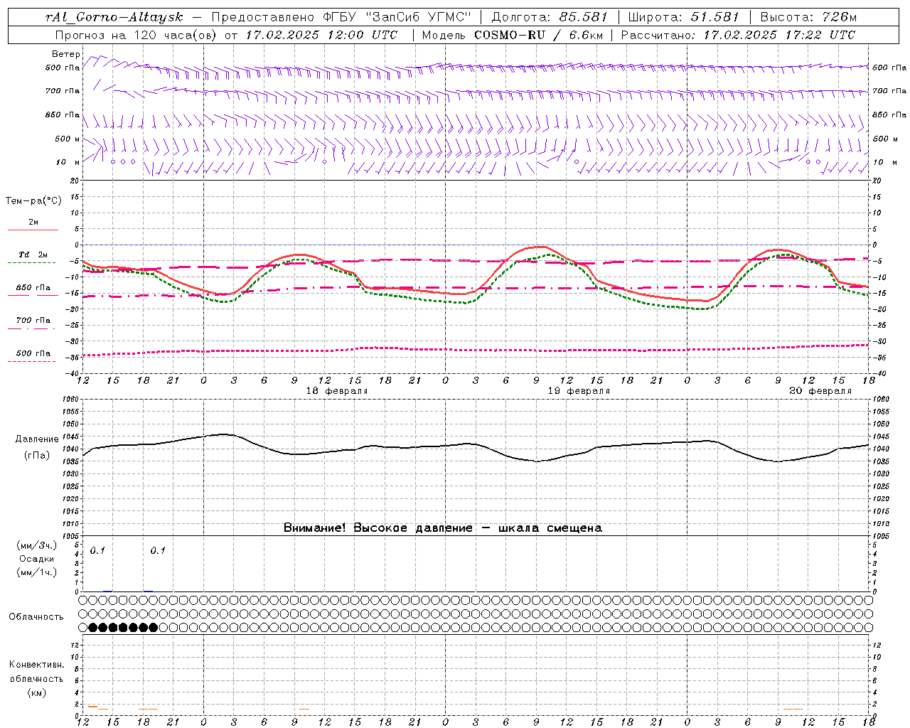
Task: Select the "2м" temperature legend entry
Action: click(x=33, y=223)
